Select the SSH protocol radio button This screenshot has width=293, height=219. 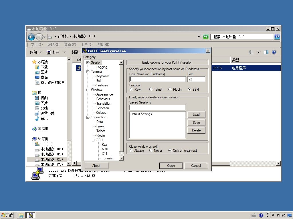tap(189, 89)
